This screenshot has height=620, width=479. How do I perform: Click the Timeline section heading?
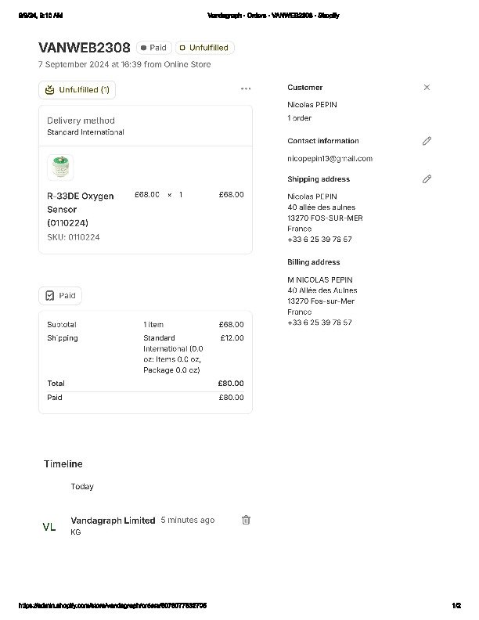(63, 464)
